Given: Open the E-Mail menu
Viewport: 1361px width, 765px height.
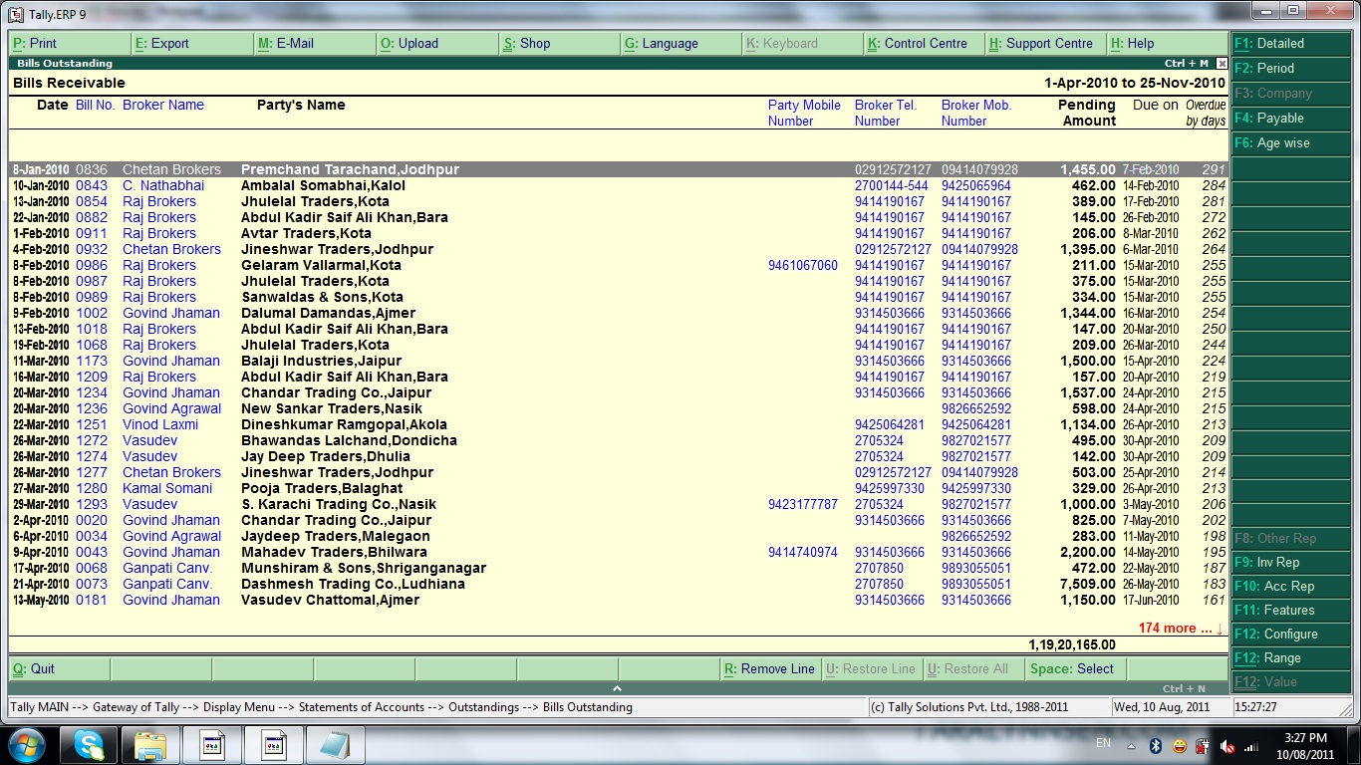Looking at the screenshot, I should [315, 44].
